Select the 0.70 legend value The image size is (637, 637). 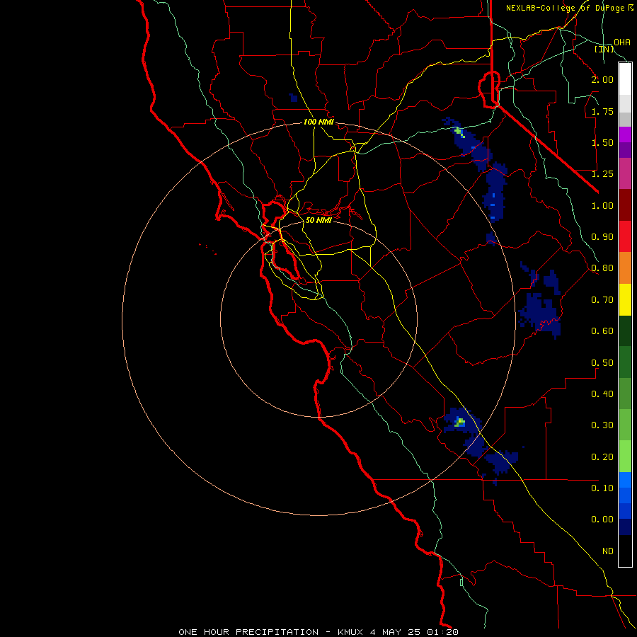click(602, 300)
